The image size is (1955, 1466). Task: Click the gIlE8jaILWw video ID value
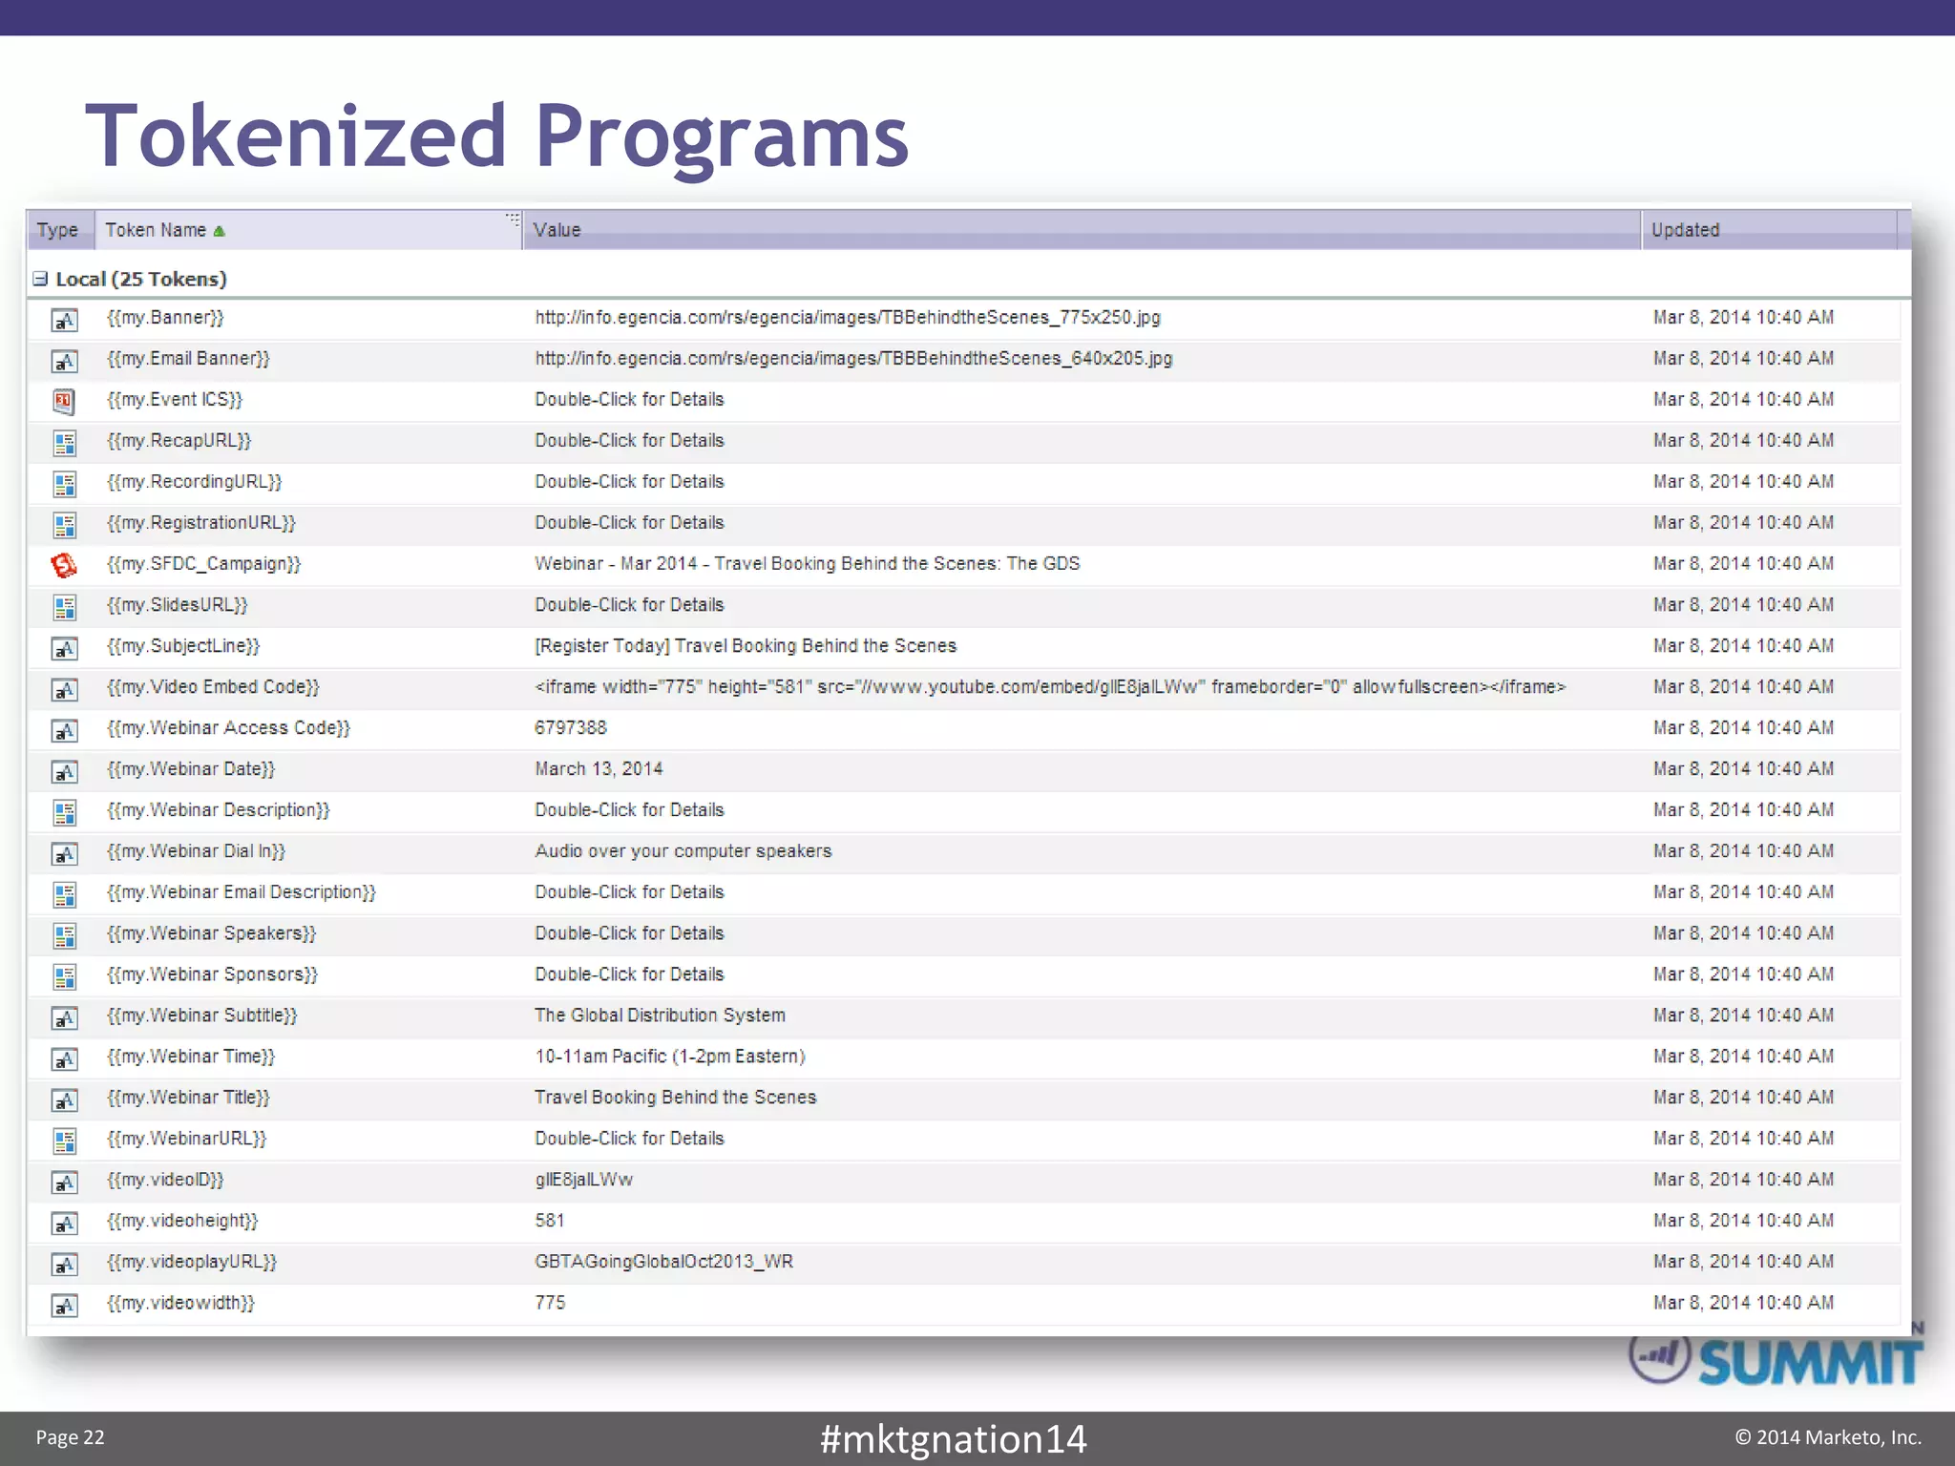(x=583, y=1180)
